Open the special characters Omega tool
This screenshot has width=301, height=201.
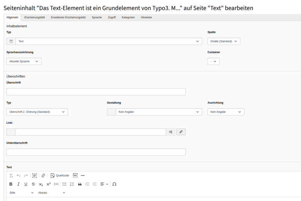click(114, 184)
